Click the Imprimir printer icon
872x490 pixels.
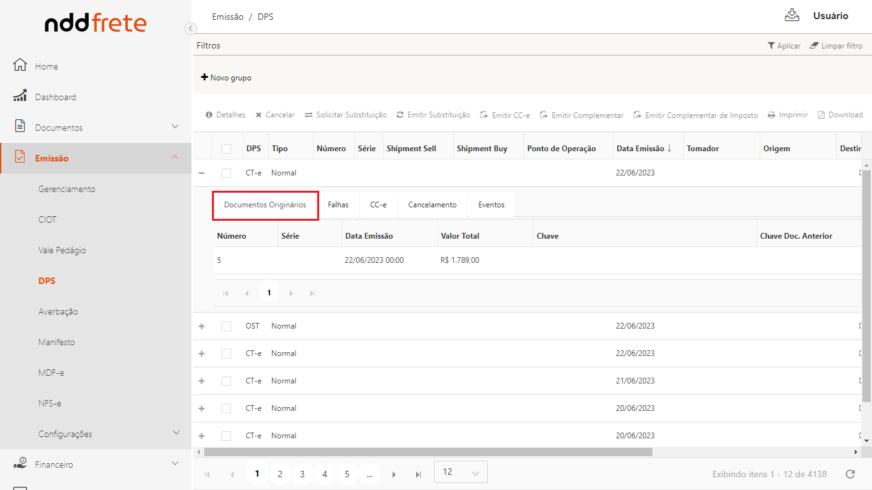pos(772,115)
